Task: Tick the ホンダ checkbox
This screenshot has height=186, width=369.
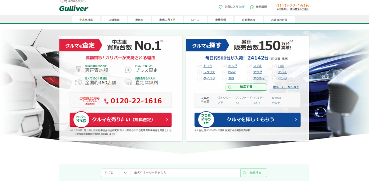Action: point(224,66)
